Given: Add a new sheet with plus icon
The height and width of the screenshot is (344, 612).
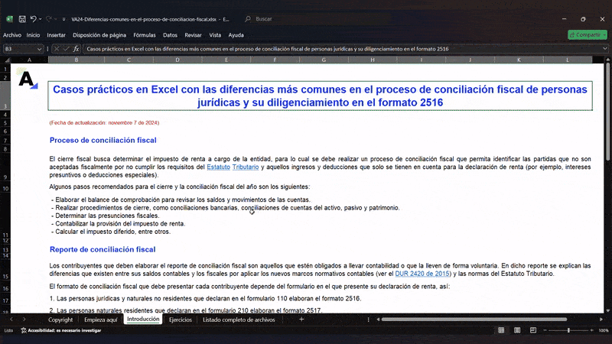Looking at the screenshot, I should (x=301, y=320).
